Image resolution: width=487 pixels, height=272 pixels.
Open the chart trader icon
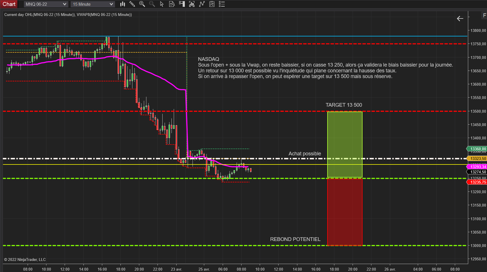point(181,4)
